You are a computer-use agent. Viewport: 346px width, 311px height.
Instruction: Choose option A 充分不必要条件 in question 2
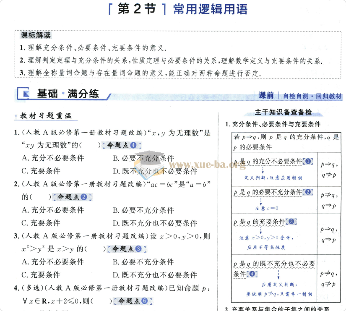point(53,210)
